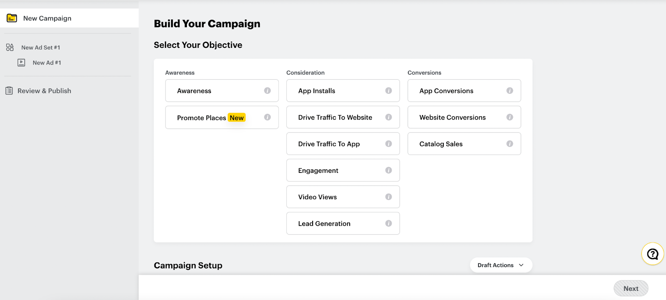Show info for Catalog Sales objective
This screenshot has height=300, width=666.
coord(509,144)
